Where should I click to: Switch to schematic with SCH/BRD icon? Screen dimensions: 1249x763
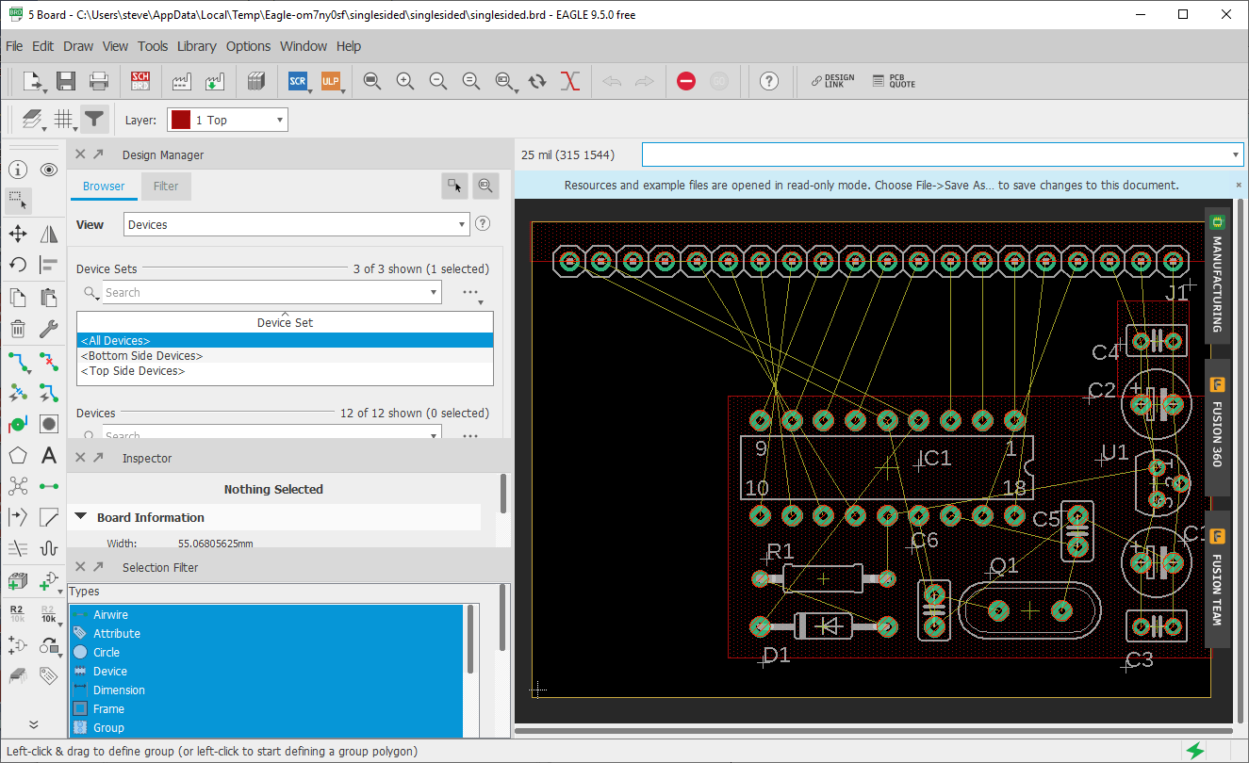140,81
